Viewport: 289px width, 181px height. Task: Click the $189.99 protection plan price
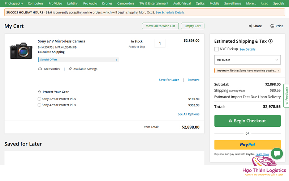pos(194,99)
